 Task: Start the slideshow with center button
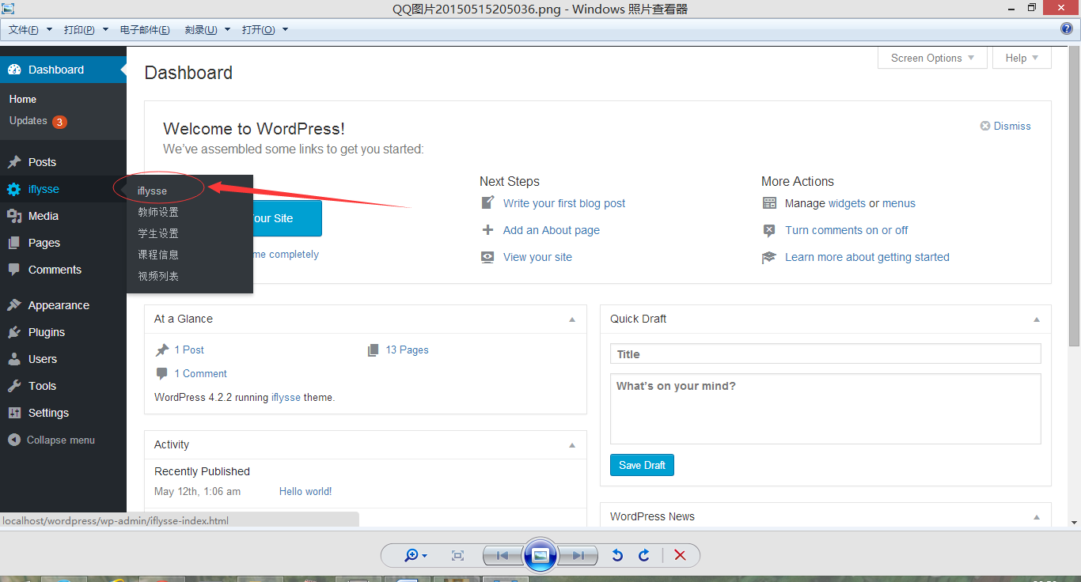tap(540, 555)
